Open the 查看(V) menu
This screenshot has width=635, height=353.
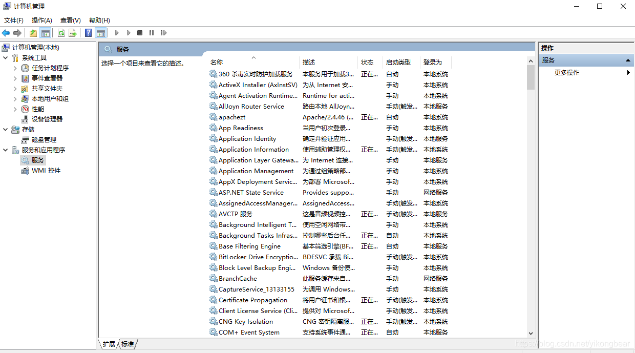click(x=71, y=20)
